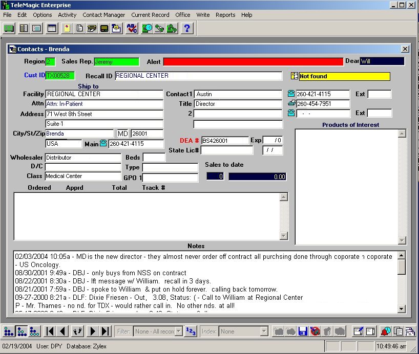Expand the Filter dropdown

point(178,331)
